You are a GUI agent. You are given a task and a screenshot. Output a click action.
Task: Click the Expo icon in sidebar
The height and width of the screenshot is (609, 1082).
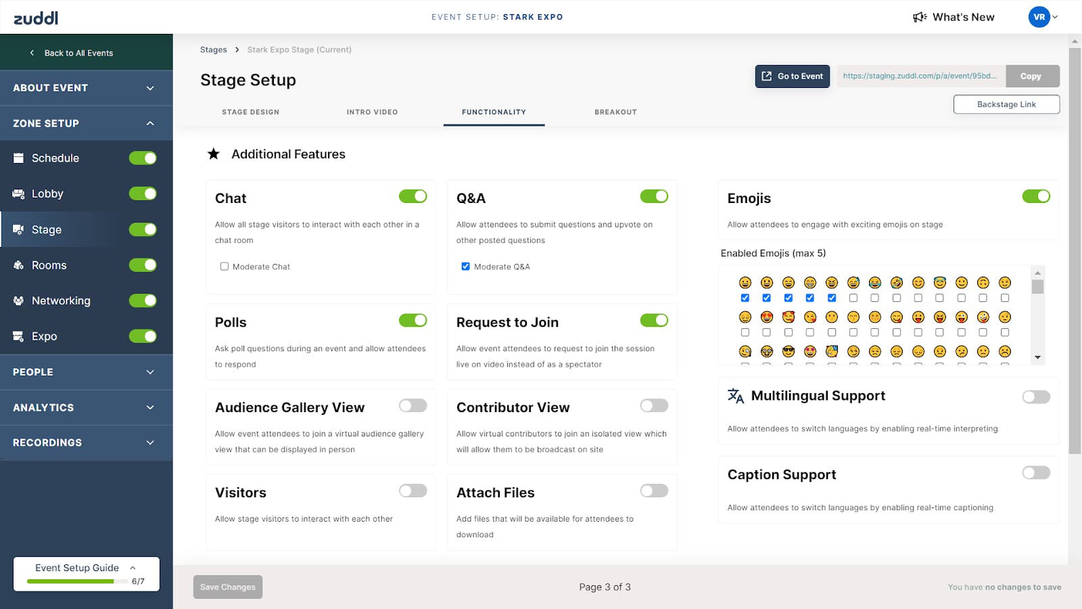pos(18,336)
